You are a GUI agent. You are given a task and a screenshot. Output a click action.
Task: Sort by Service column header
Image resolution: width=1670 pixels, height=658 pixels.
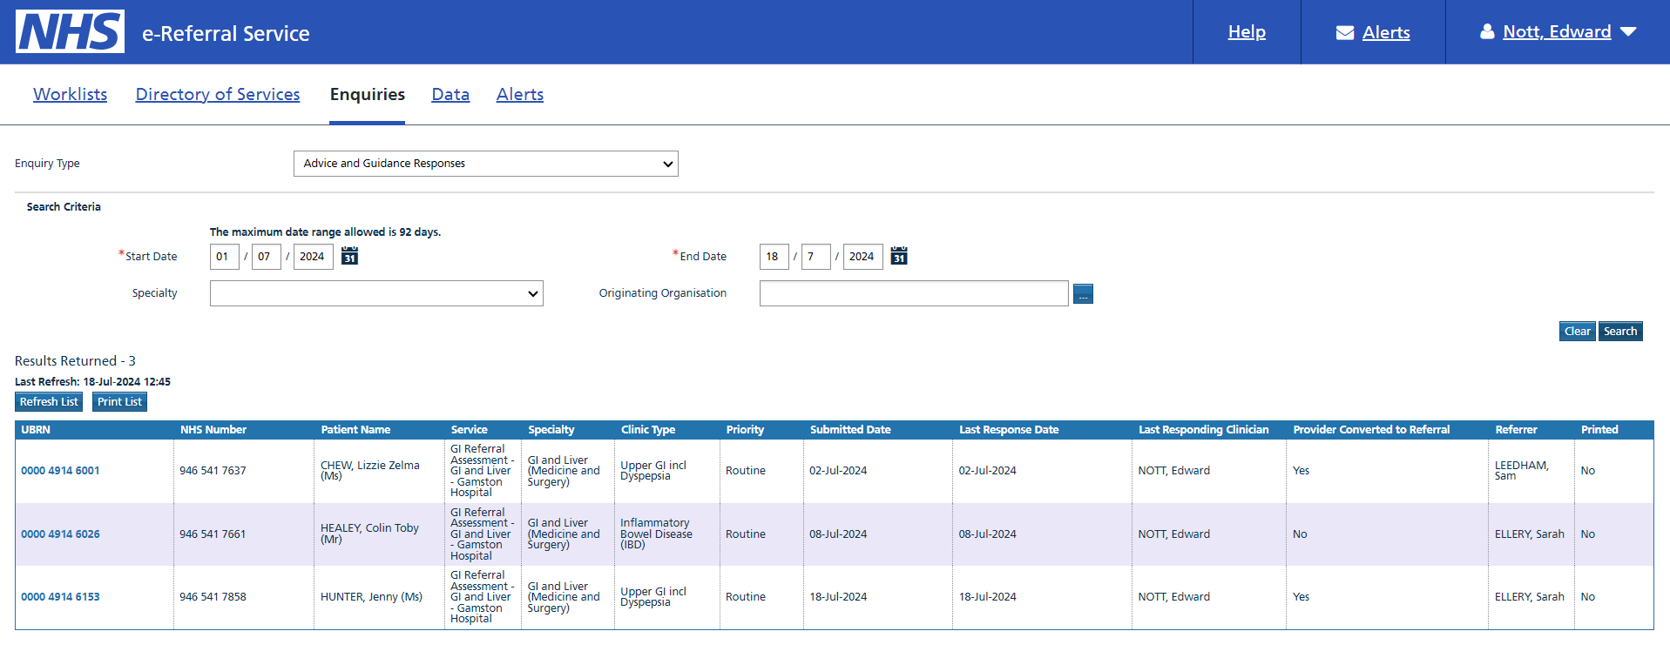(x=470, y=430)
